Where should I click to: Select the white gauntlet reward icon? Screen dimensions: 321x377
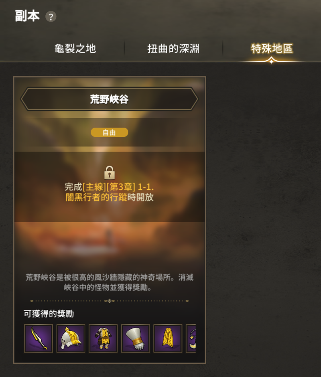(136, 338)
